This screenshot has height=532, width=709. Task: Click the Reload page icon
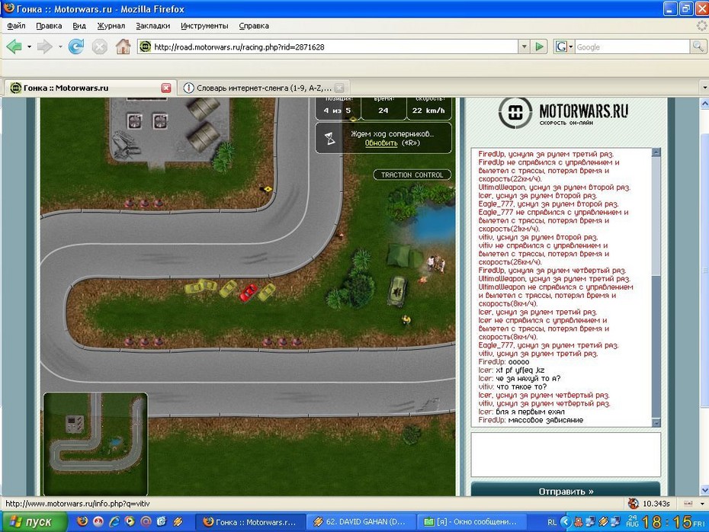[76, 46]
